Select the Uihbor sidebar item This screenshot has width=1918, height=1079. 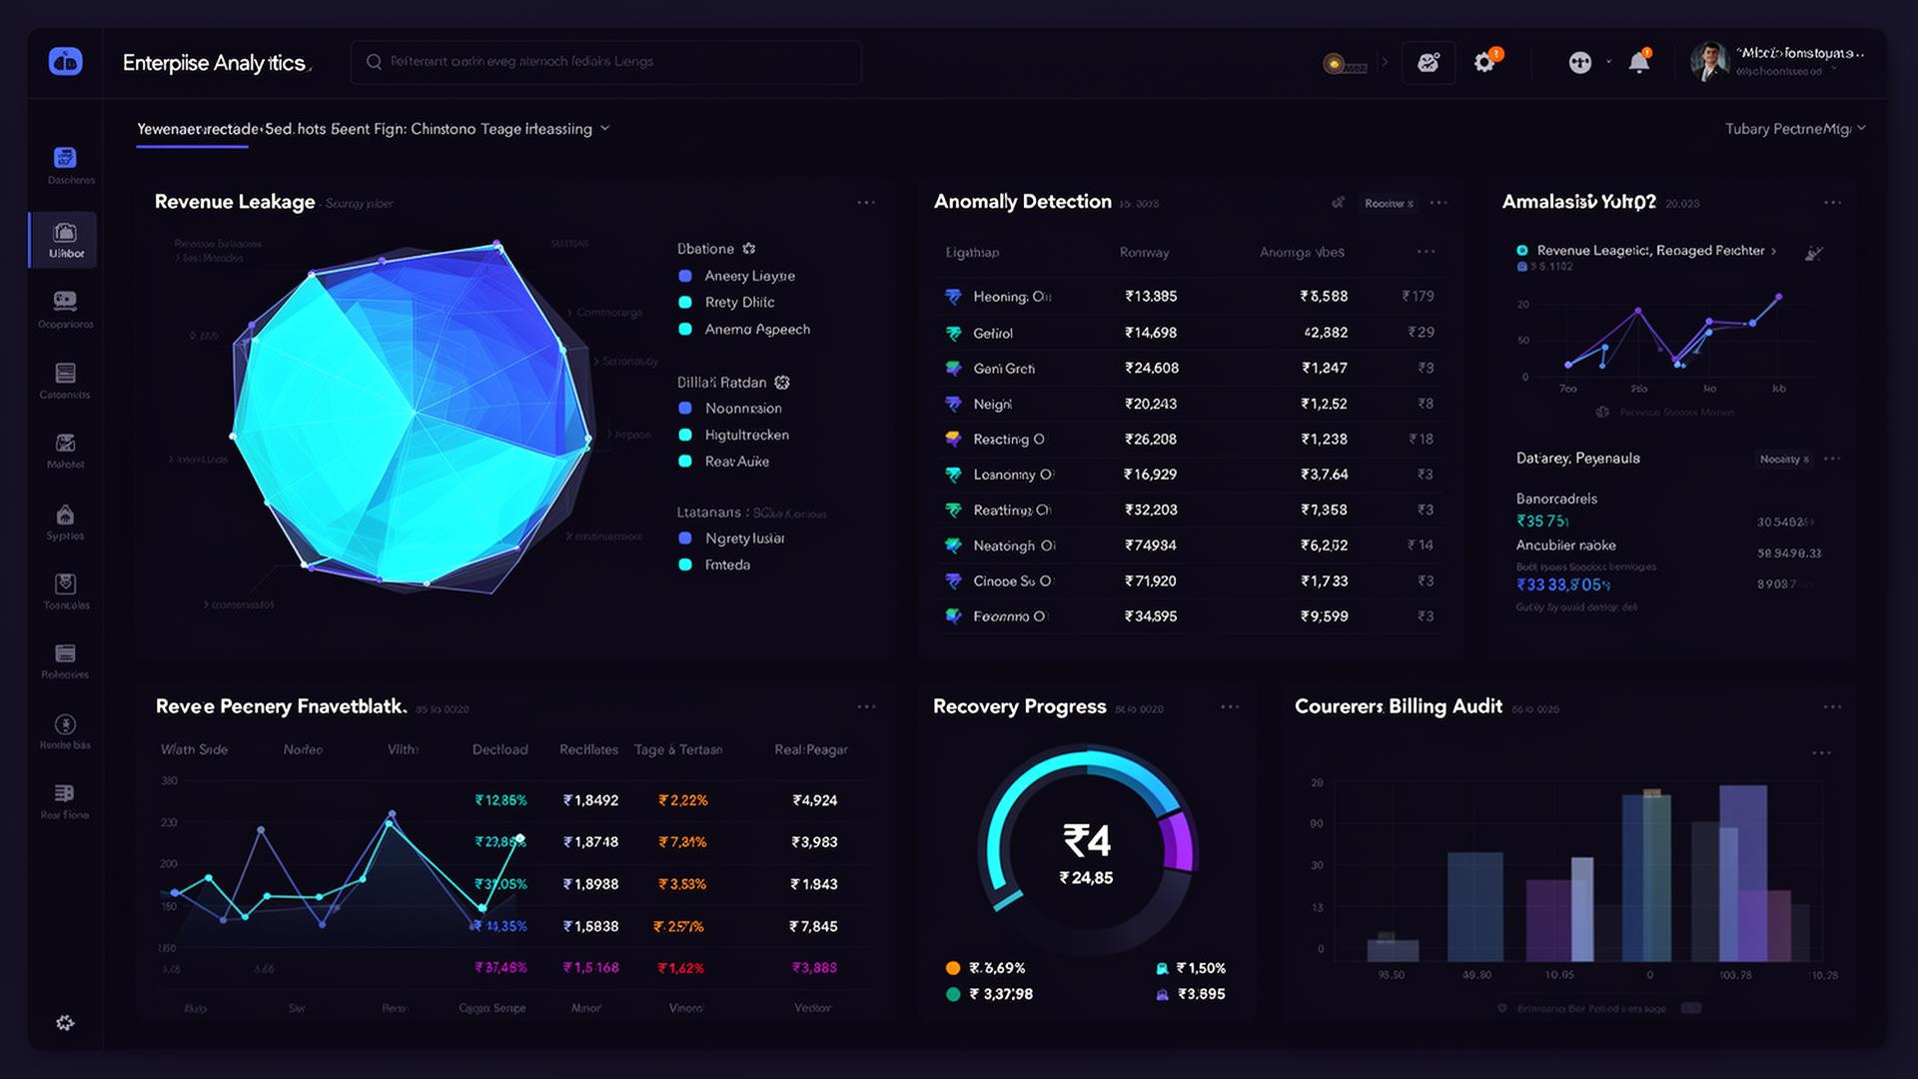point(64,240)
